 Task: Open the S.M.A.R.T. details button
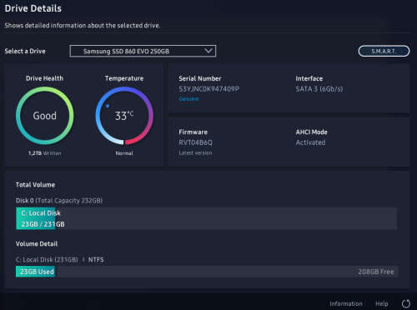[384, 51]
